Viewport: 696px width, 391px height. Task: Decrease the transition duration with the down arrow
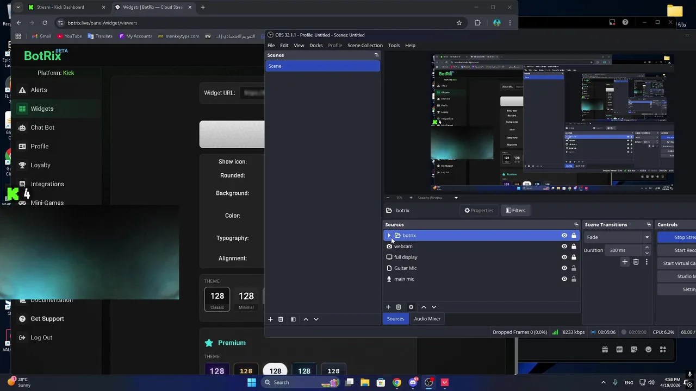[x=647, y=253]
